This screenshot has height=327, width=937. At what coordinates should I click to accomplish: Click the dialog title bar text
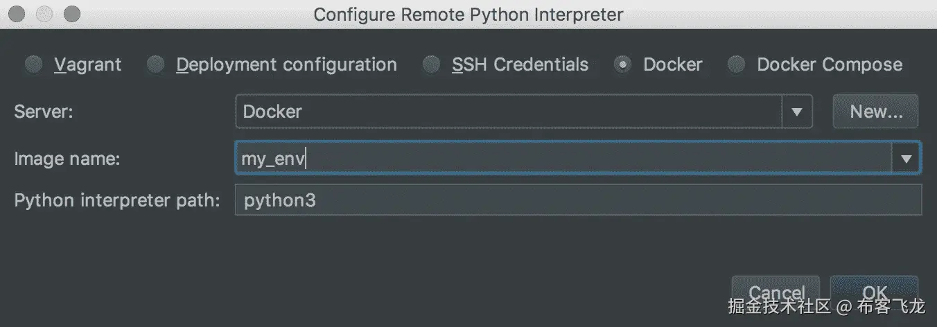coord(468,14)
